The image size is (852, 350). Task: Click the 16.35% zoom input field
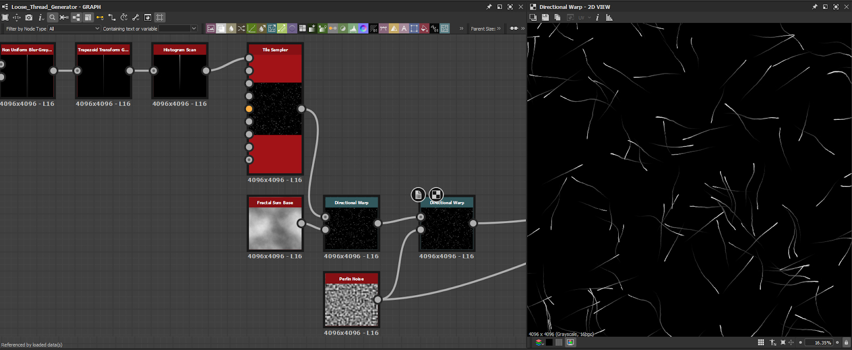point(819,343)
